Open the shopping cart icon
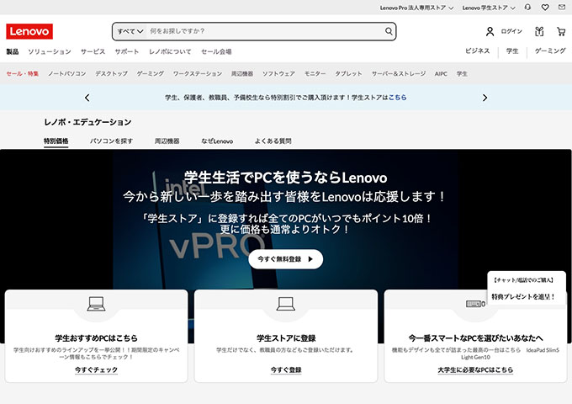 click(x=561, y=32)
